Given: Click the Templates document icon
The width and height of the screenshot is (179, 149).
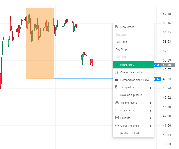Looking at the screenshot, I should click(117, 87).
